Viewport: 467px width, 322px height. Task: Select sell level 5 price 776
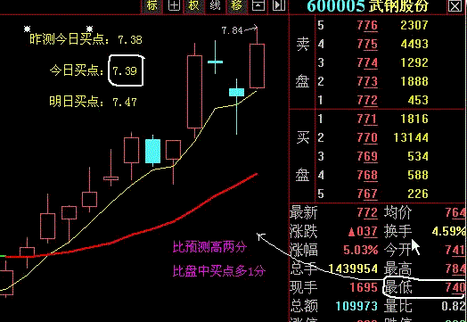367,26
